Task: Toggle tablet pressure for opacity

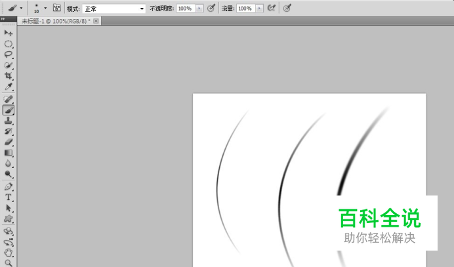Action: (x=211, y=8)
